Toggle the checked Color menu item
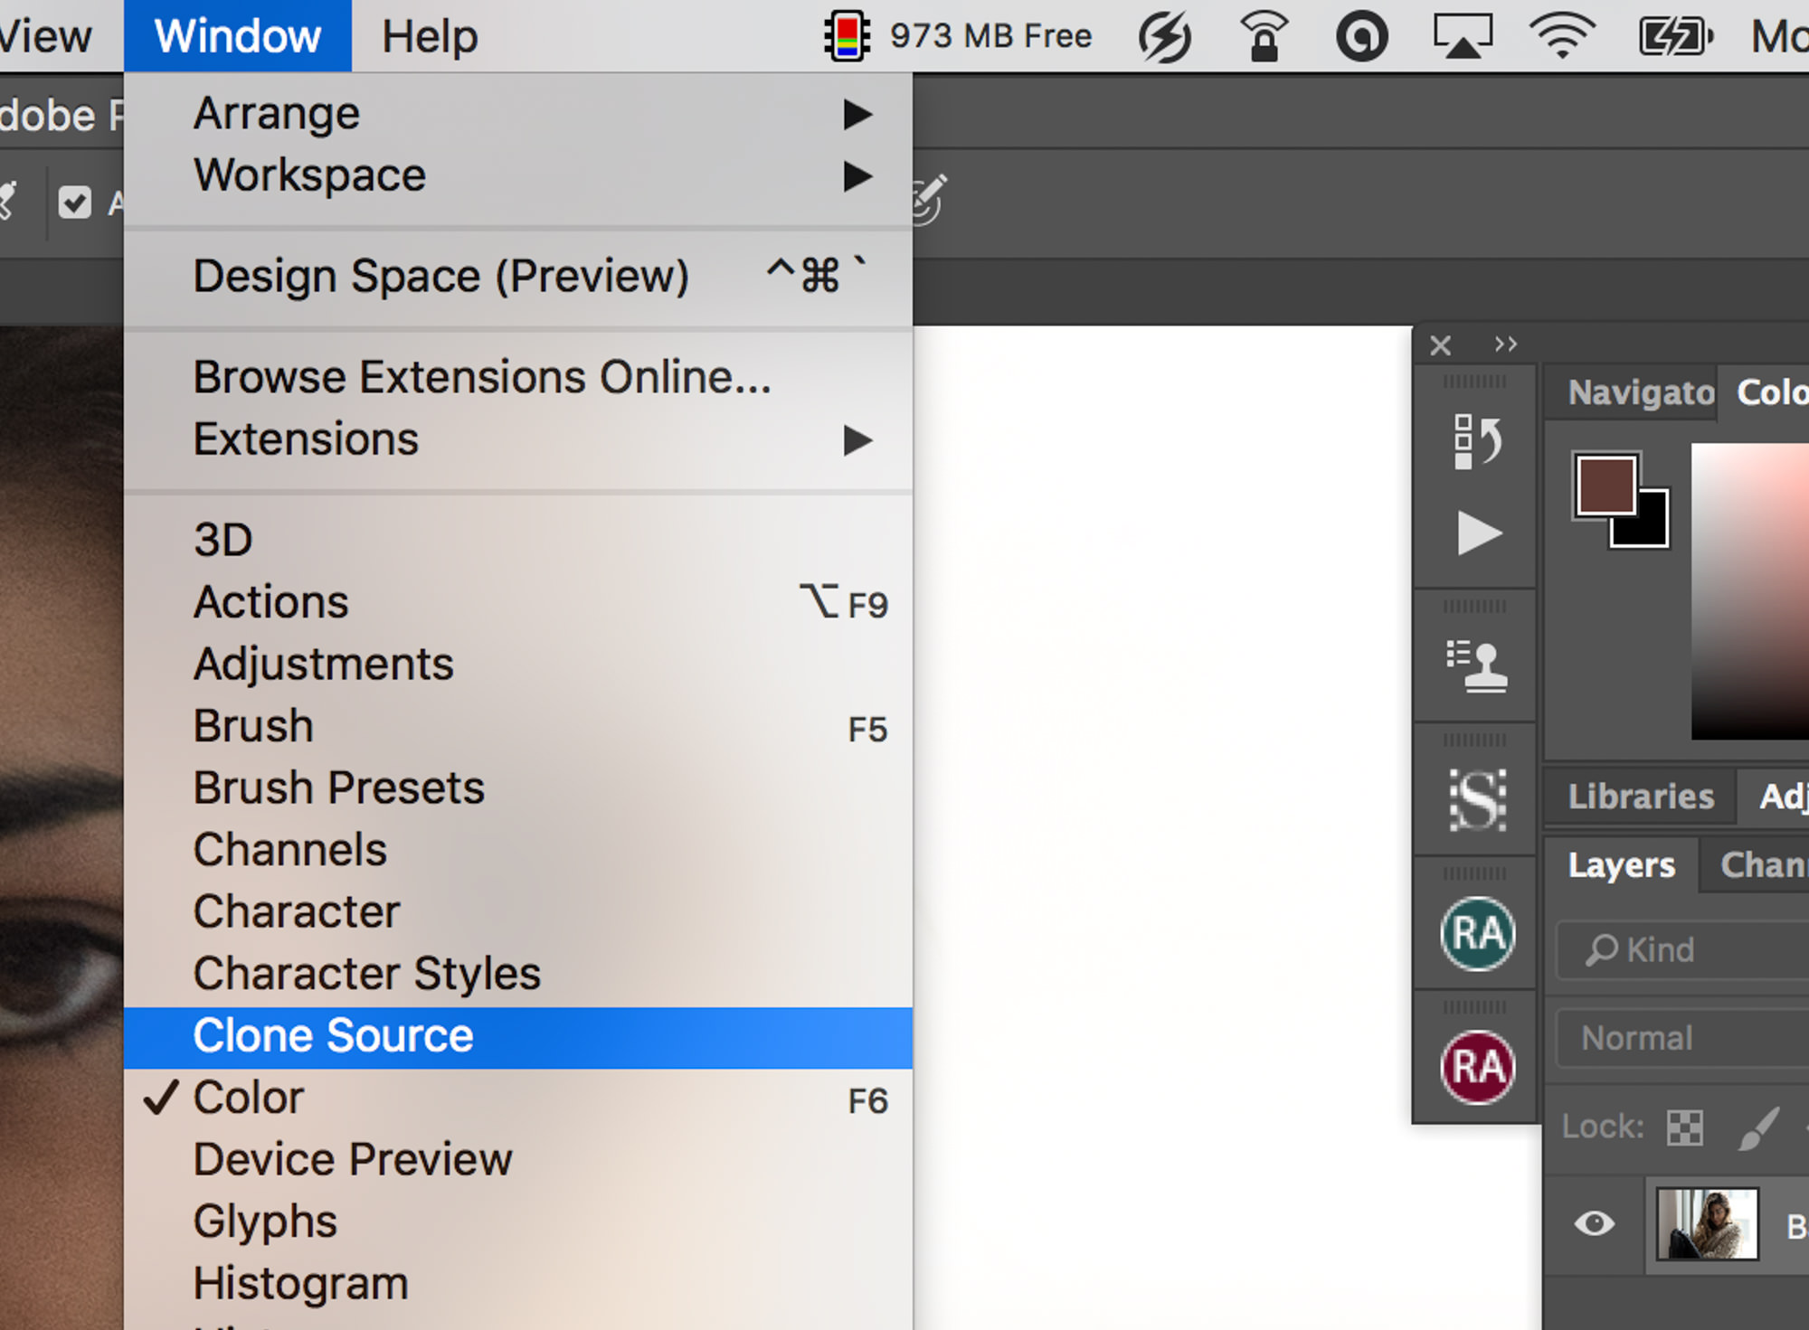Image resolution: width=1809 pixels, height=1330 pixels. point(249,1098)
